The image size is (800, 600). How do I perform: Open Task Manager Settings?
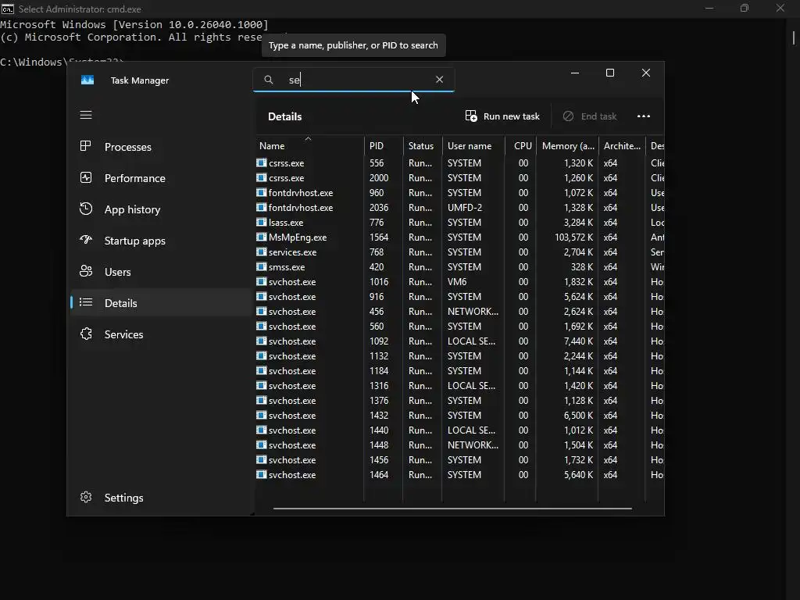click(161, 498)
